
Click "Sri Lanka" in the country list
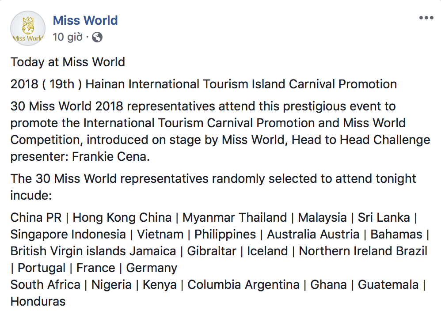[x=384, y=218]
